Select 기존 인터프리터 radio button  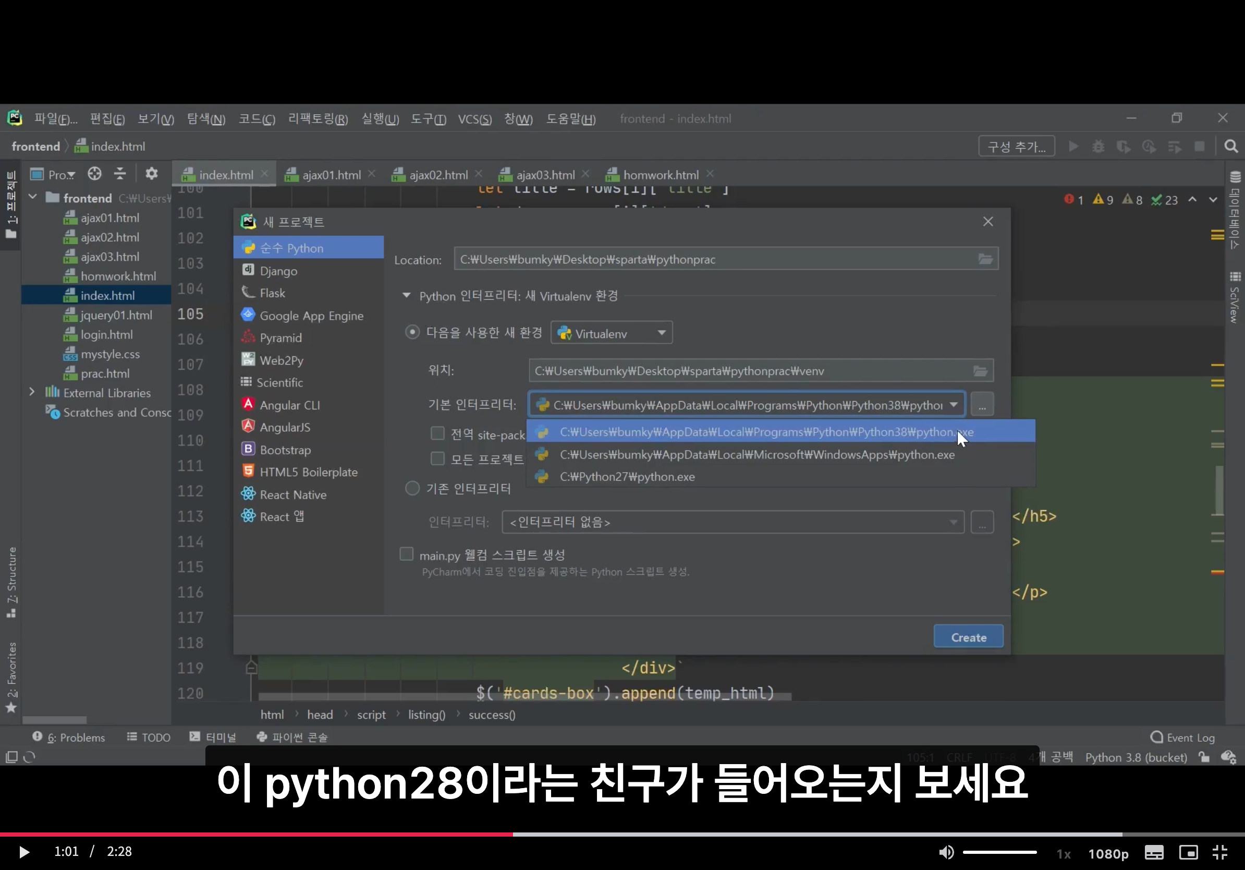click(412, 489)
